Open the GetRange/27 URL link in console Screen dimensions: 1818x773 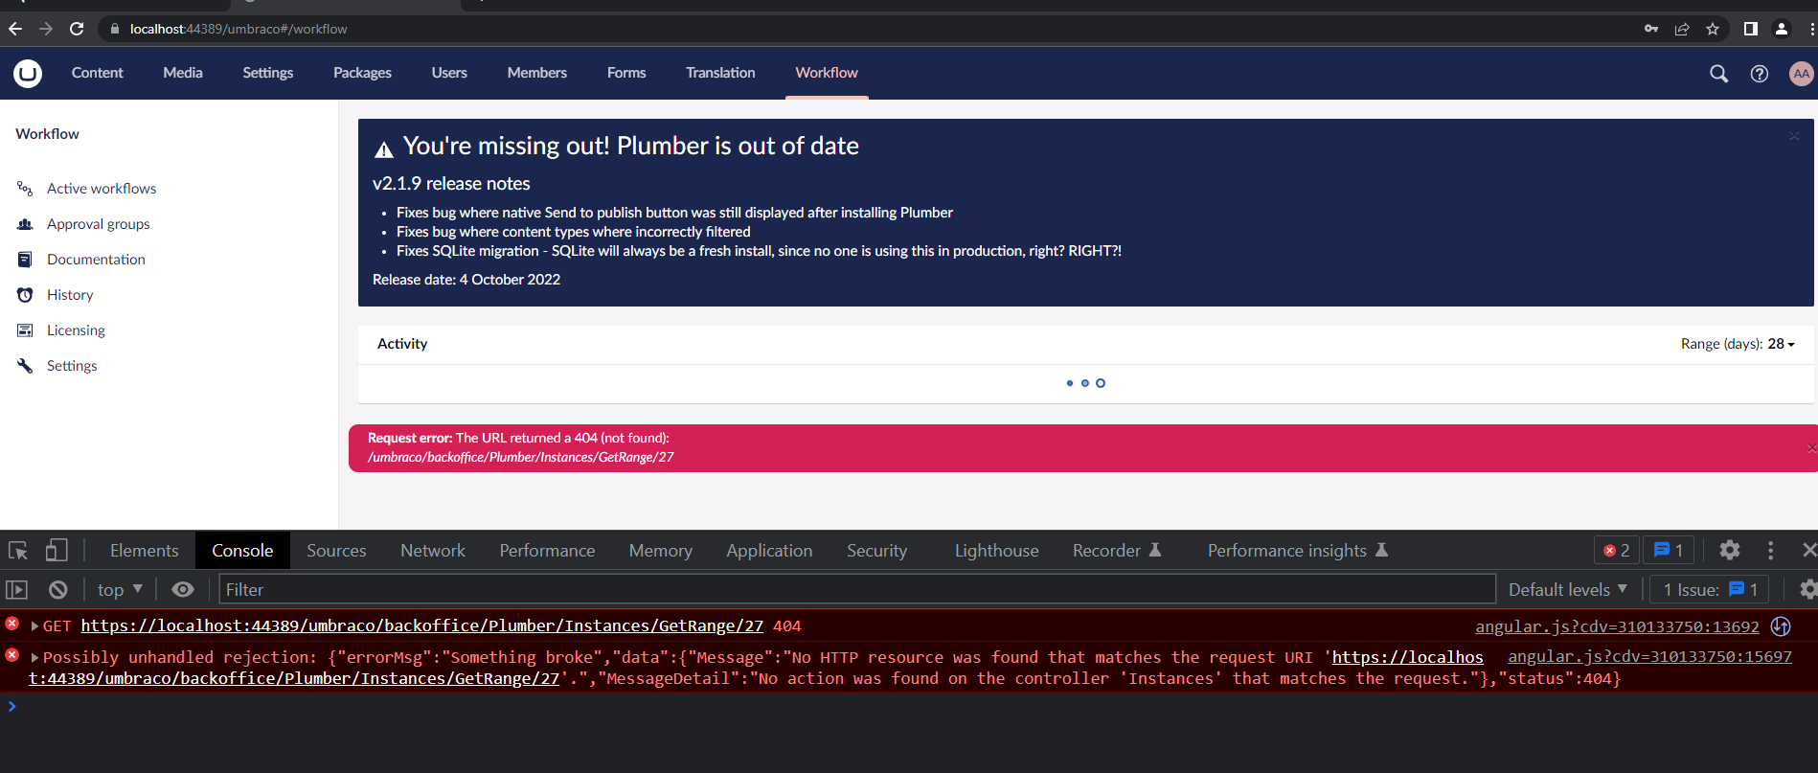[422, 626]
